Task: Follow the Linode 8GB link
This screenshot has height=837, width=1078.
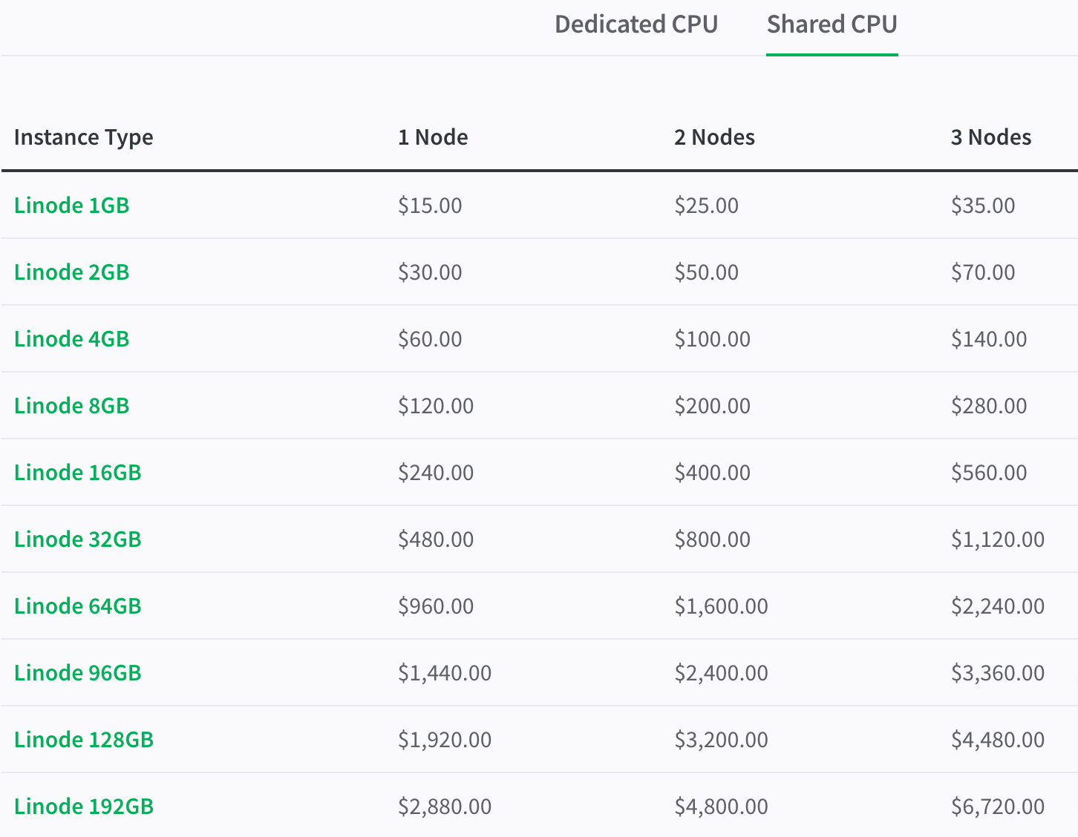Action: tap(71, 406)
